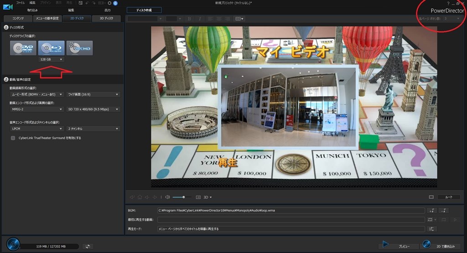
Task: Click the disc capacity swap arrows button
Action: pyautogui.click(x=88, y=247)
